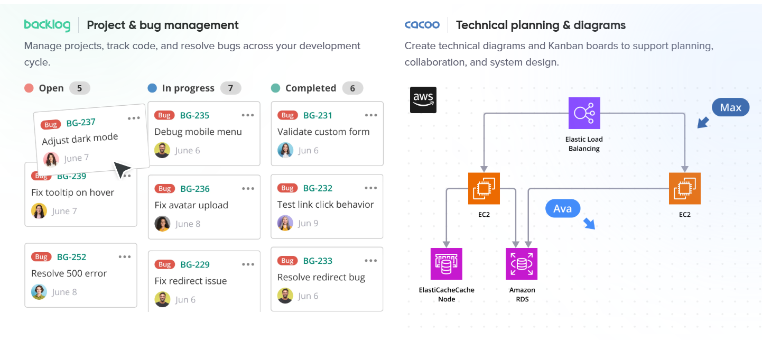762x340 pixels.
Task: Open the three-dot menu on BG-252 card
Action: [x=125, y=257]
